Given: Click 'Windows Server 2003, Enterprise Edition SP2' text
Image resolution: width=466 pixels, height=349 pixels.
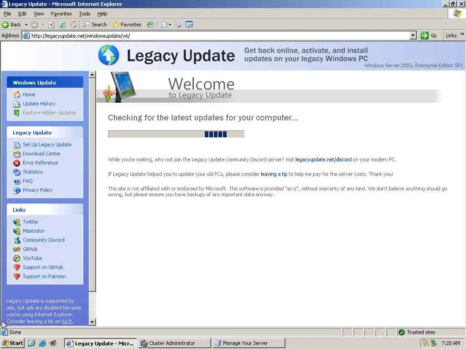Looking at the screenshot, I should (x=413, y=65).
